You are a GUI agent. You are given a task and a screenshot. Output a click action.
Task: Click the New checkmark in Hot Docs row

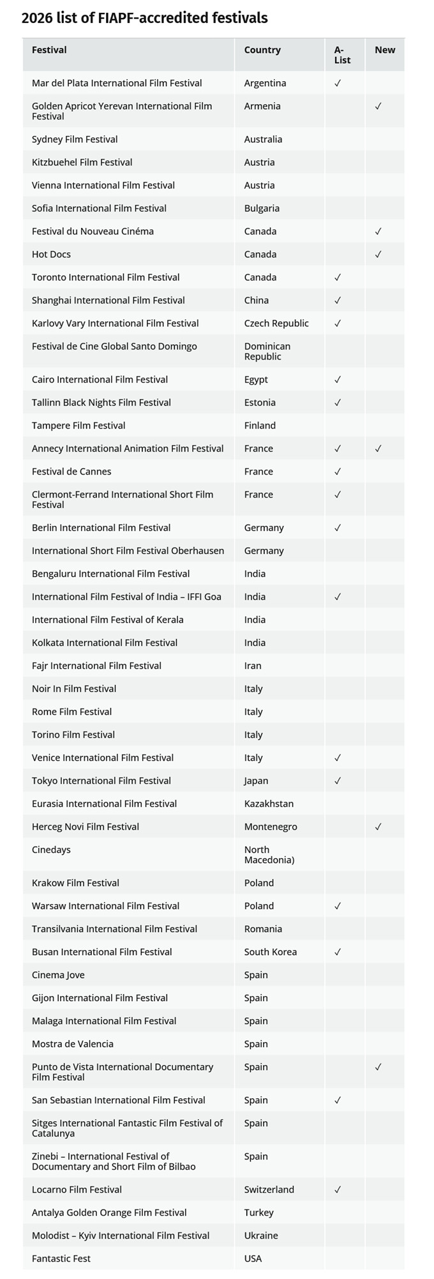coord(378,254)
